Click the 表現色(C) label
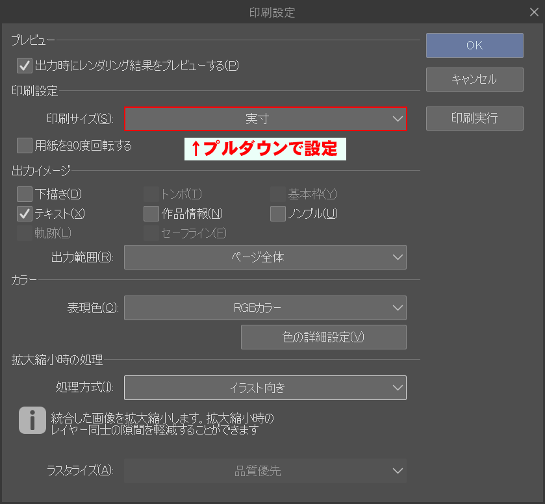Screen dimensions: 545x504 93,308
